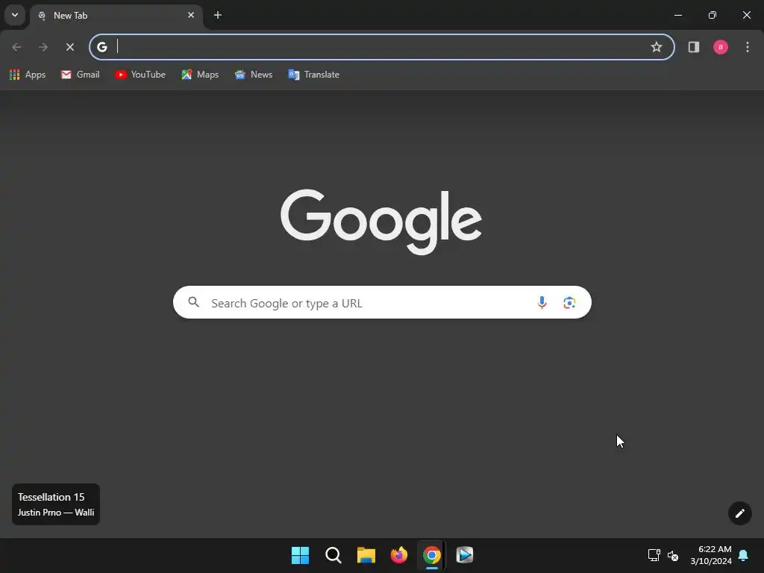
Task: Restore down the Chrome window
Action: click(x=713, y=15)
